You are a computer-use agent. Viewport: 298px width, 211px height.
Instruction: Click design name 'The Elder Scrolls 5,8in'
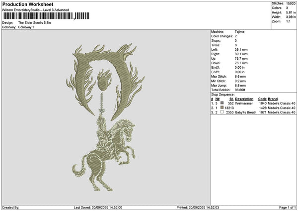coord(34,23)
